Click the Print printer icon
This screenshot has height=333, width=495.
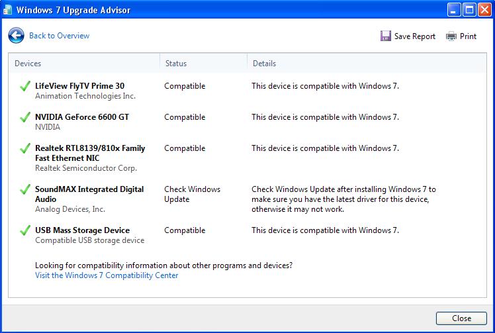click(451, 36)
